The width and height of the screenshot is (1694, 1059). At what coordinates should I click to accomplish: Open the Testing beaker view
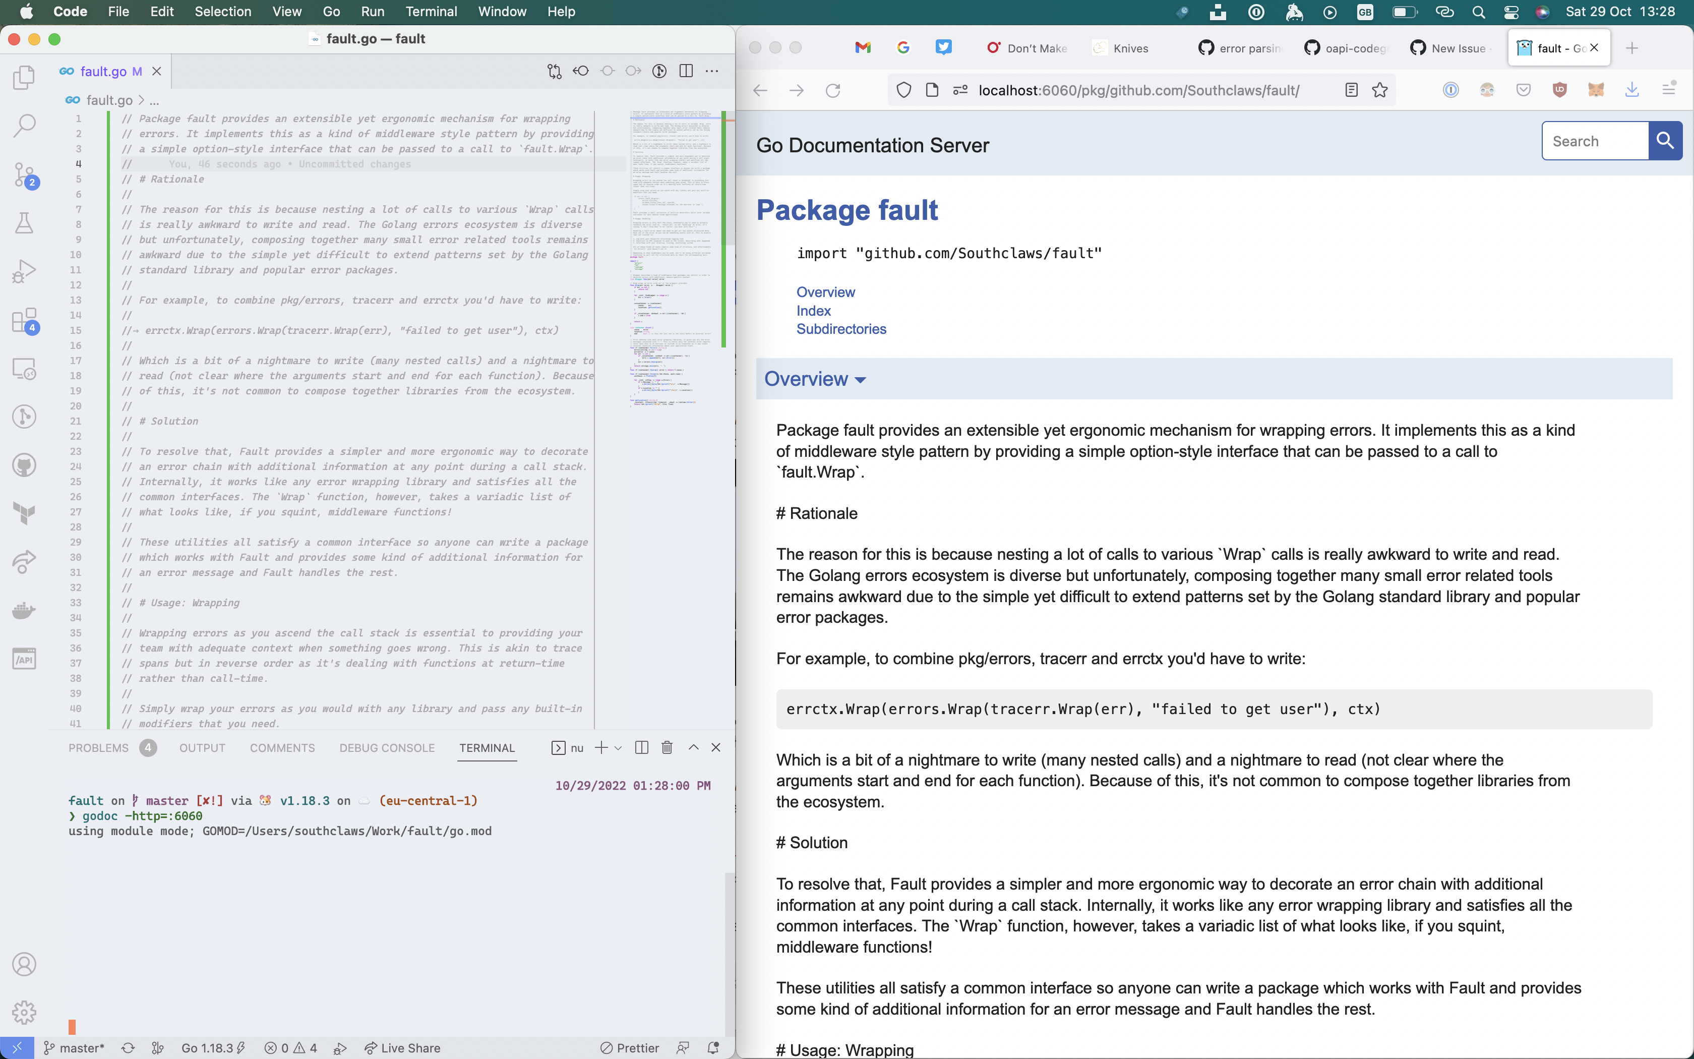(25, 223)
